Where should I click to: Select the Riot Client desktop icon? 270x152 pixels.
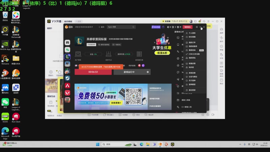[16, 118]
